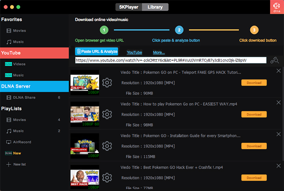Remove the Teleport FAKE GPS video entry
This screenshot has height=191, width=284.
click(279, 71)
